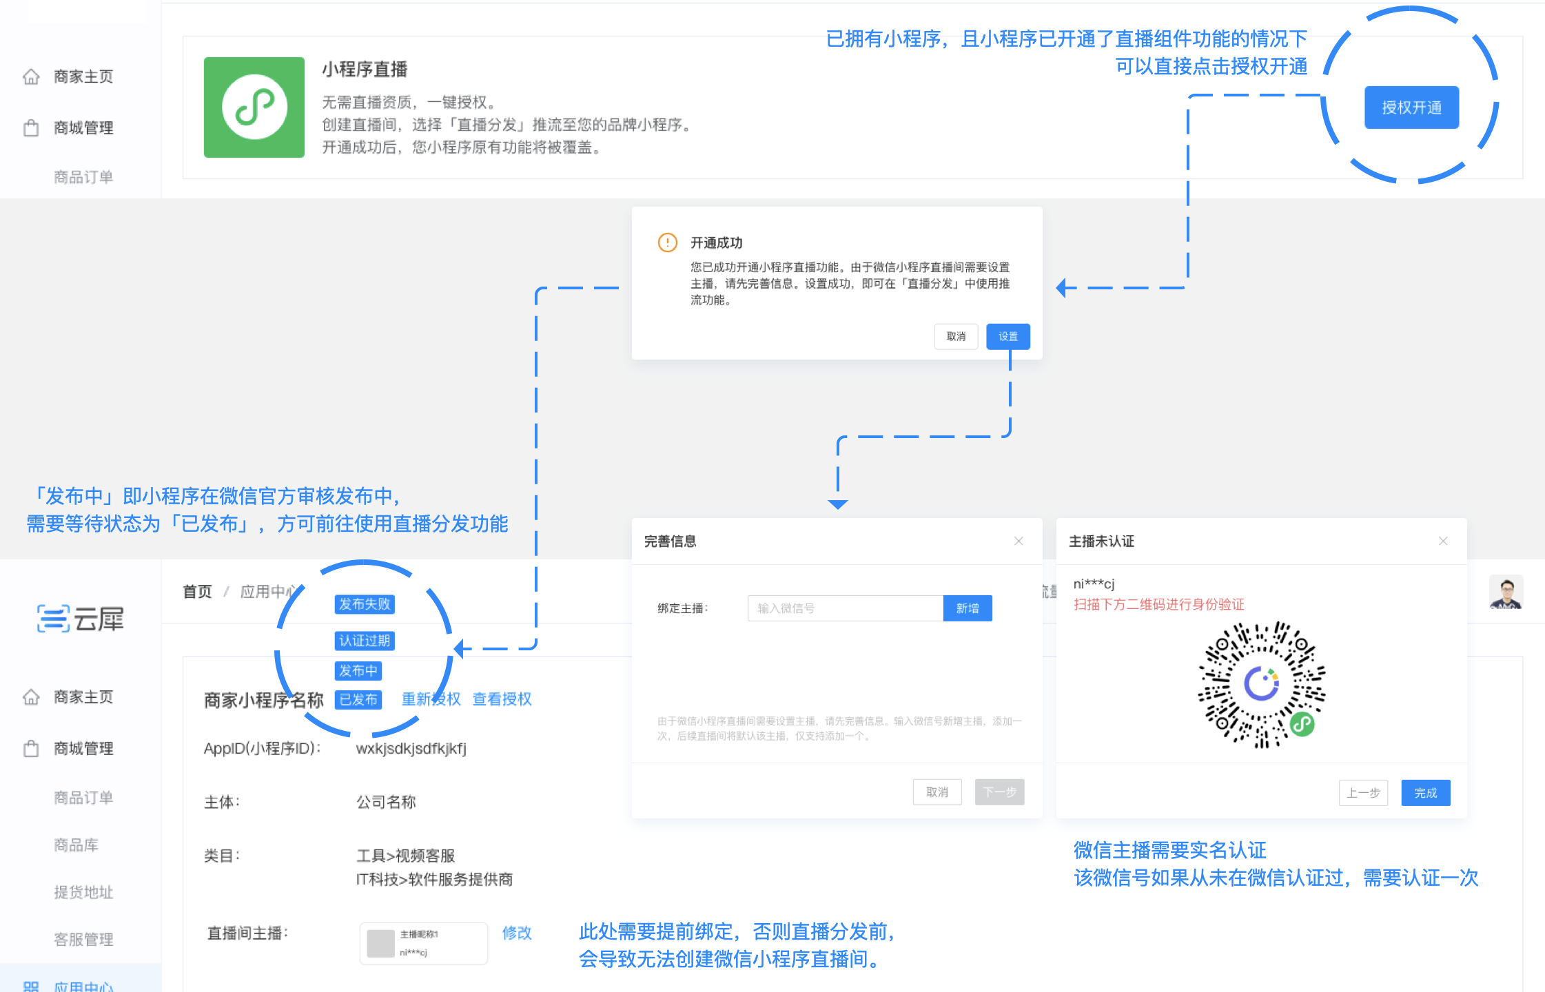Viewport: 1545px width, 992px height.
Task: Click 首页 in the breadcrumb
Action: pos(197,592)
